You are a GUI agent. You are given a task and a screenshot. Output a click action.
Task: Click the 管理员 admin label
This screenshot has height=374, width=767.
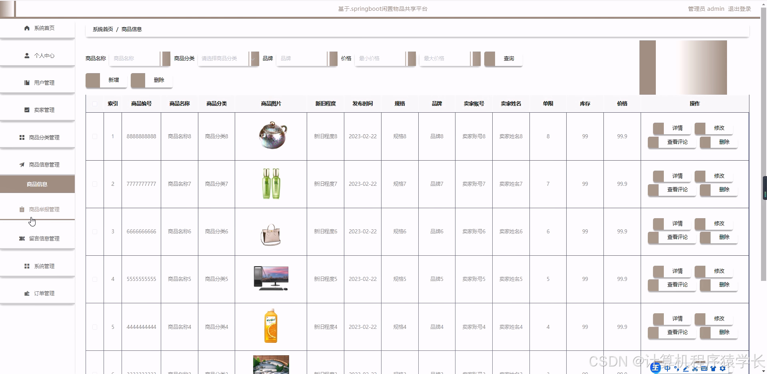pos(706,9)
